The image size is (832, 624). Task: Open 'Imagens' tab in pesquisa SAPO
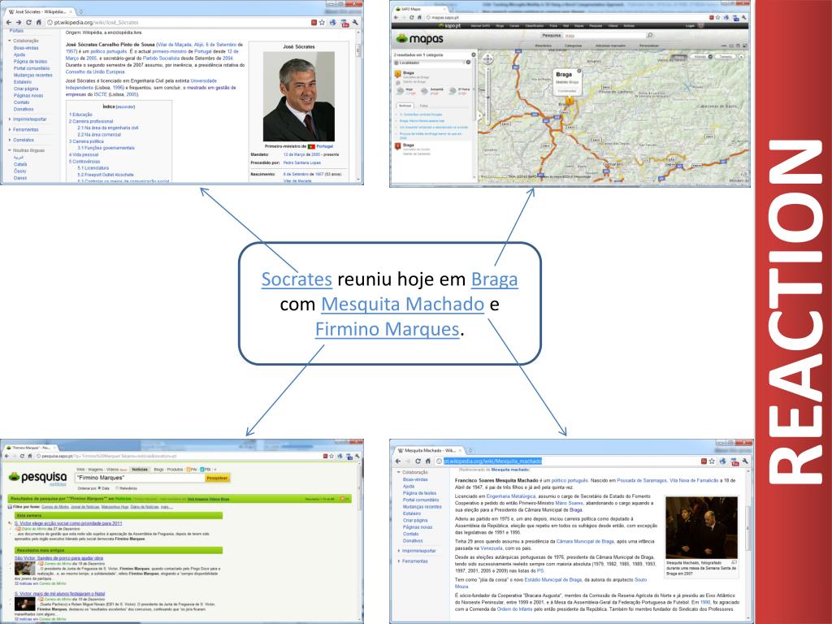[x=96, y=470]
